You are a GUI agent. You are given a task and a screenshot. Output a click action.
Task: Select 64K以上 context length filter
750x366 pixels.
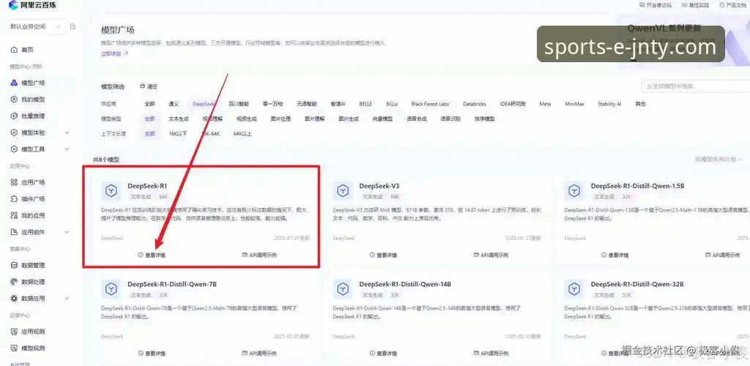(242, 134)
